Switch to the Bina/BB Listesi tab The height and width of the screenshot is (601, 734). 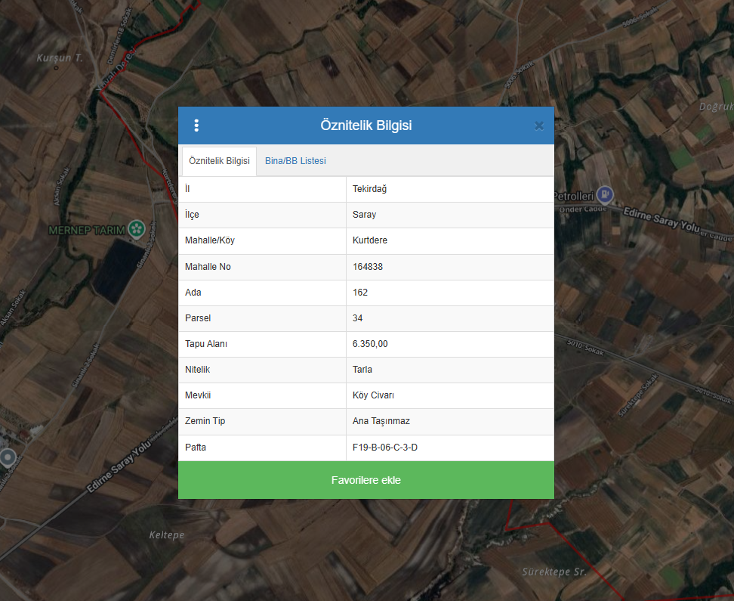click(x=295, y=161)
